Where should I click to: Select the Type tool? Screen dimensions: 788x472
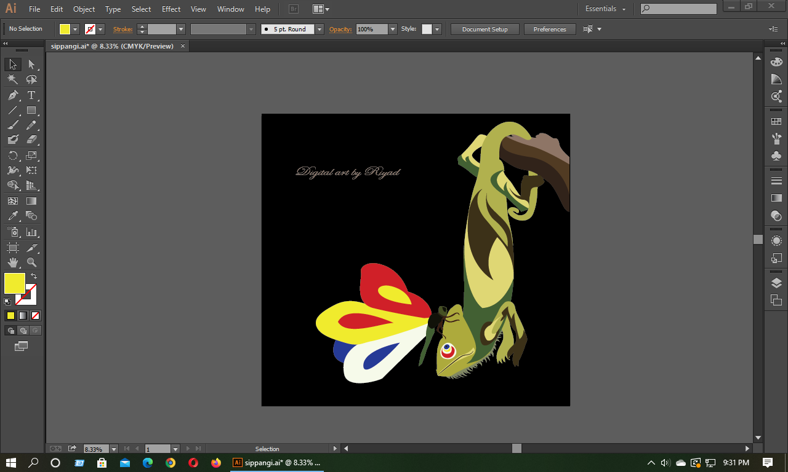31,95
